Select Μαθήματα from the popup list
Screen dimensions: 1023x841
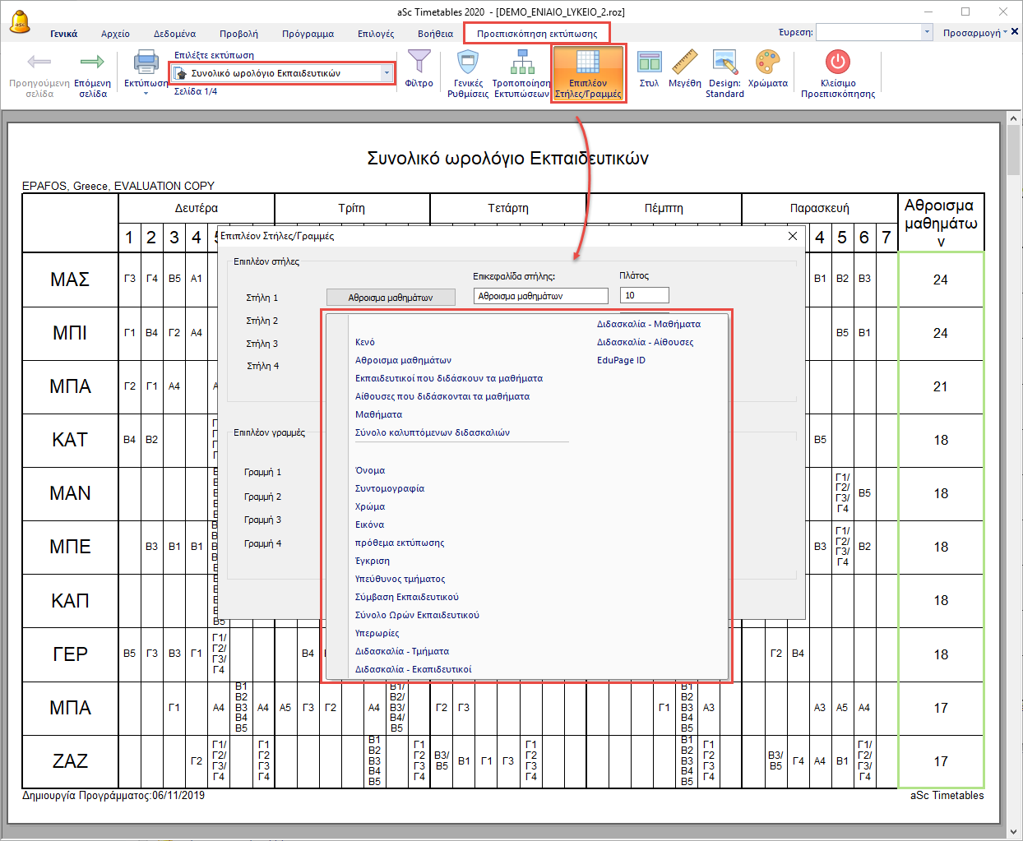tap(378, 414)
